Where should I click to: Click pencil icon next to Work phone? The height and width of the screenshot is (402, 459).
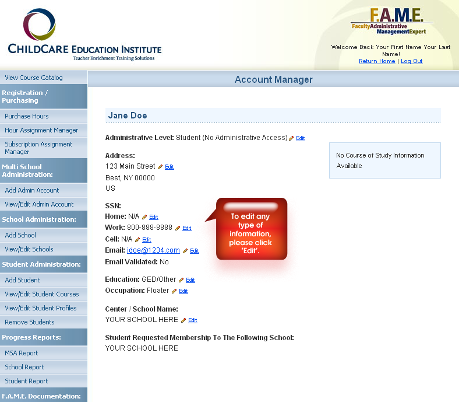click(178, 228)
